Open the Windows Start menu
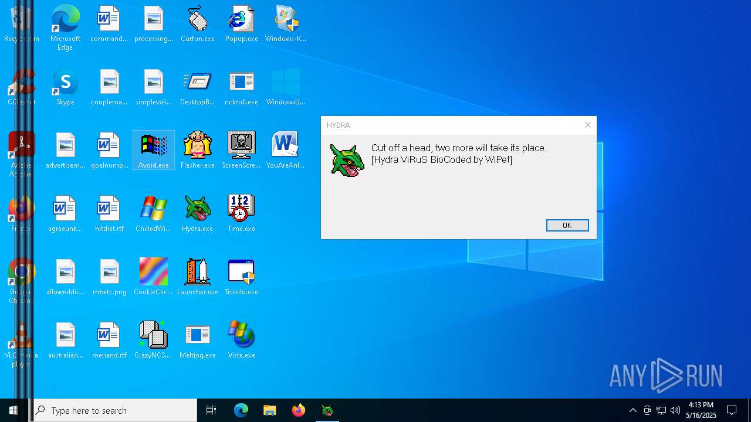This screenshot has height=422, width=751. tap(14, 410)
